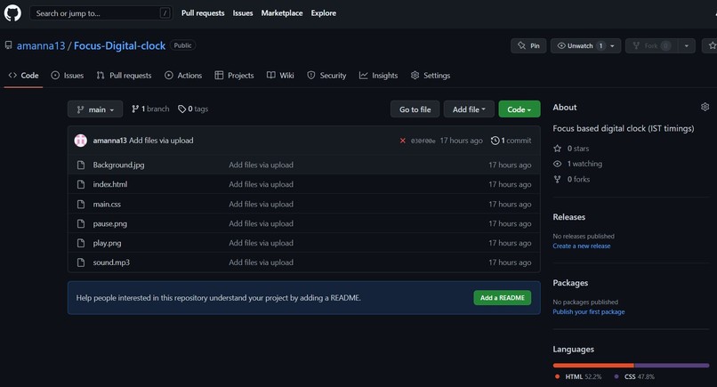Click the purple CSS segment of language bar
Image resolution: width=717 pixels, height=387 pixels.
tap(672, 366)
